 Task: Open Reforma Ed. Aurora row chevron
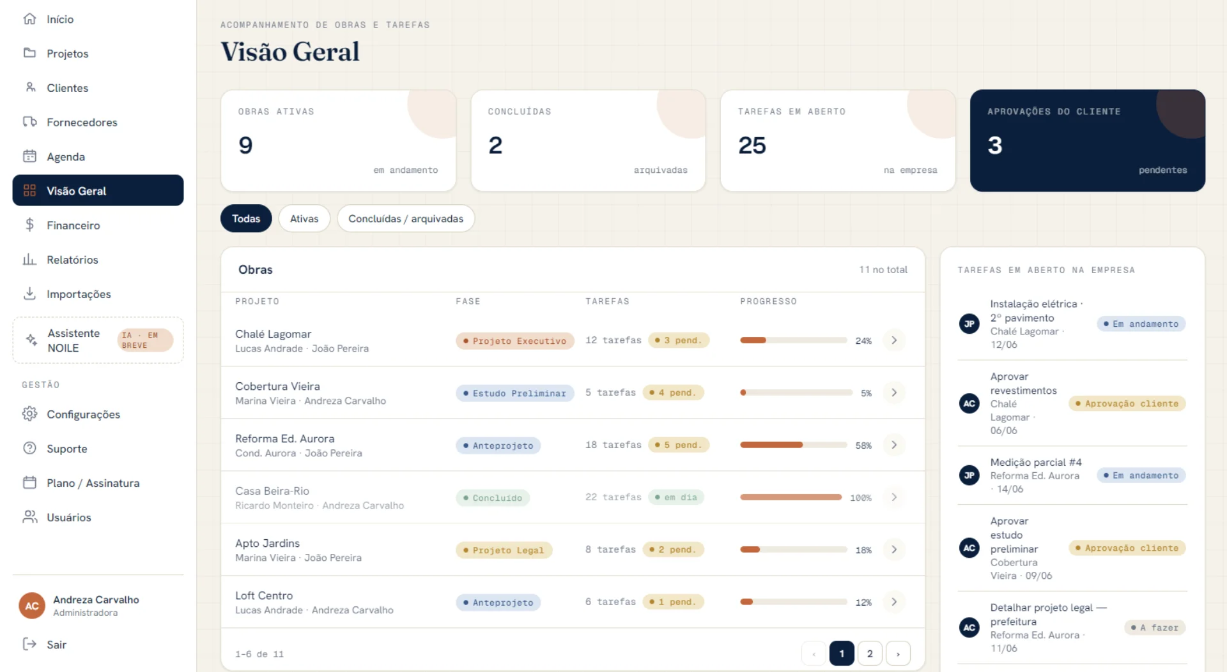[x=894, y=445]
